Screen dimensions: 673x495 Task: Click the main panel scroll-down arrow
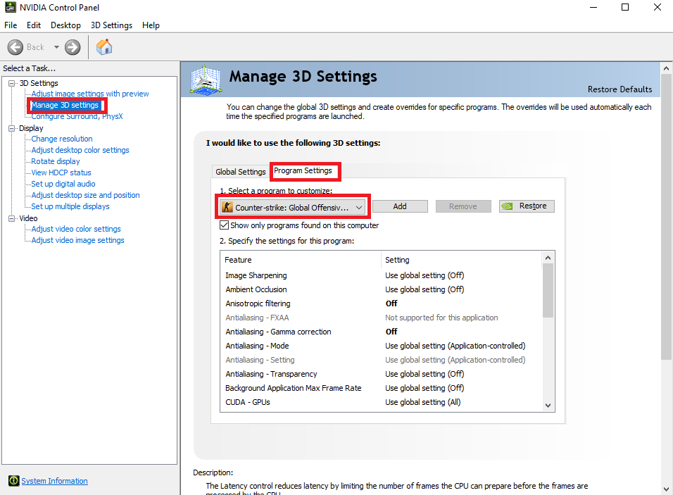tap(666, 489)
